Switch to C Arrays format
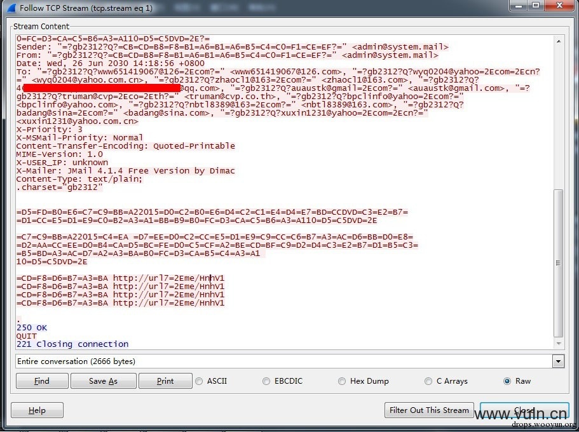This screenshot has height=432, width=579. (428, 381)
